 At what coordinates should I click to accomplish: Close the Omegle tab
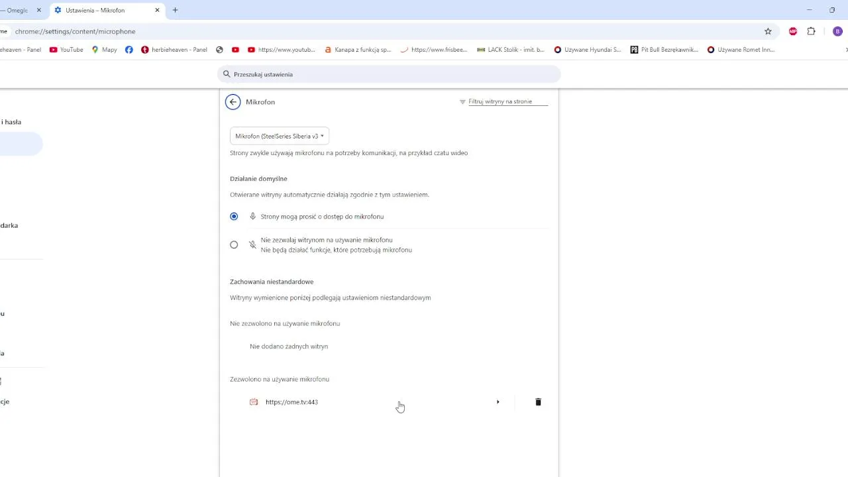pos(38,11)
